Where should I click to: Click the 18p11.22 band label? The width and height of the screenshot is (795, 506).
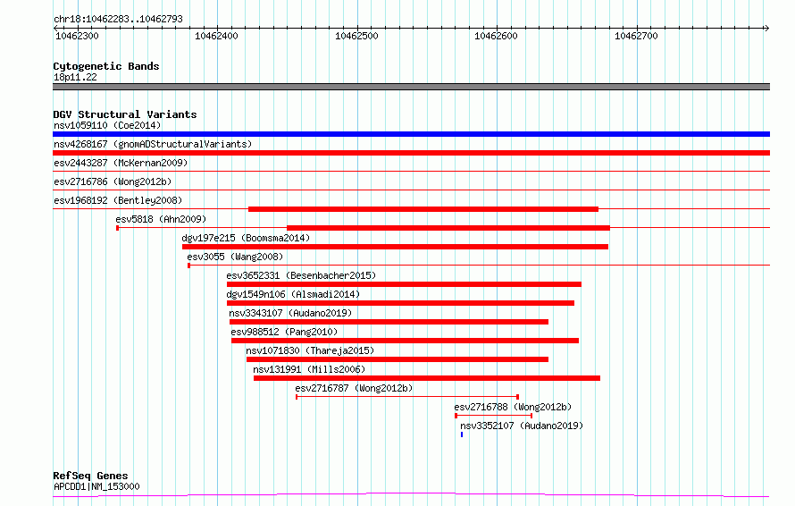coord(75,77)
